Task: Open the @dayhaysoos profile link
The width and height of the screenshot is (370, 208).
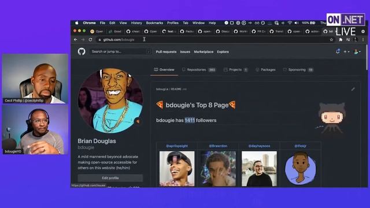Action: (259, 146)
